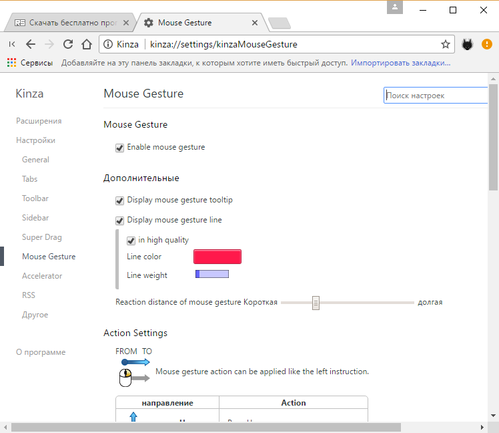Click the address bar URL
The width and height of the screenshot is (499, 433).
coord(223,44)
